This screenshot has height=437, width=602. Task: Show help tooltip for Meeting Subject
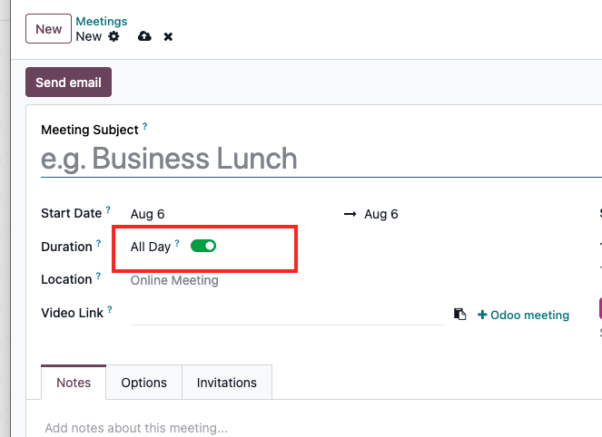144,126
